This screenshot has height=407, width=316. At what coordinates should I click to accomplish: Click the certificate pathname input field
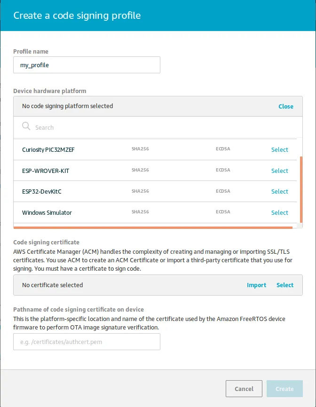[x=87, y=342]
